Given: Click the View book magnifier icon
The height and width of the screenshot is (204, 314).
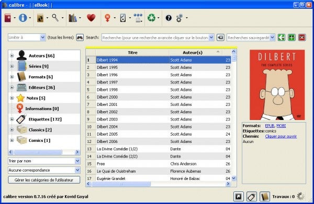Looking at the screenshot, I should [55, 18].
